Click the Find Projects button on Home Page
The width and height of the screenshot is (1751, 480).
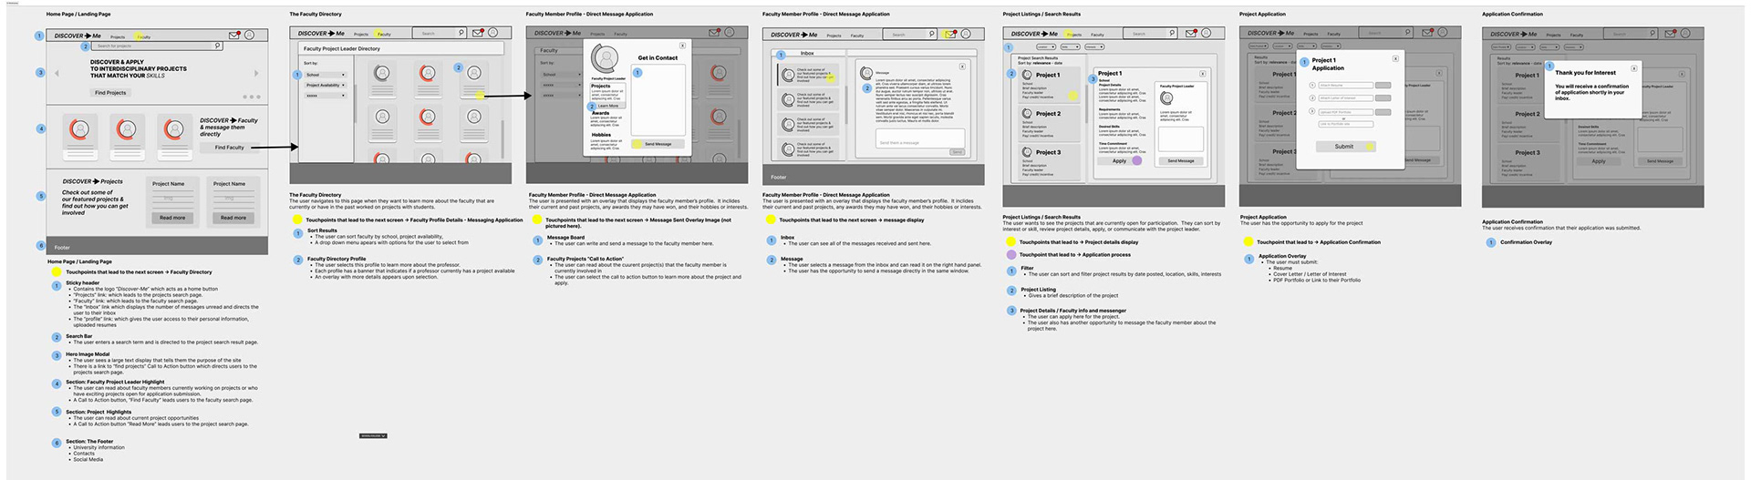click(x=110, y=93)
